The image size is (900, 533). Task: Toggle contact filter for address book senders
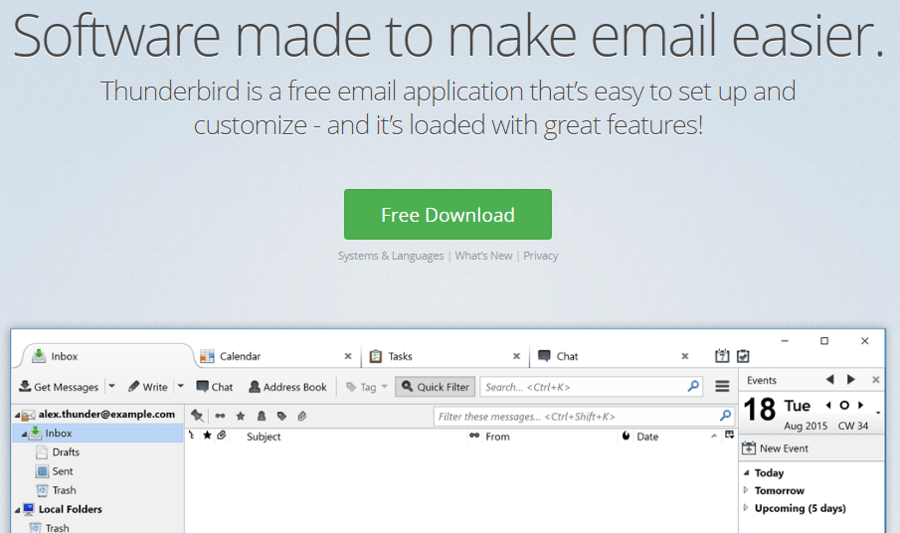pos(262,416)
